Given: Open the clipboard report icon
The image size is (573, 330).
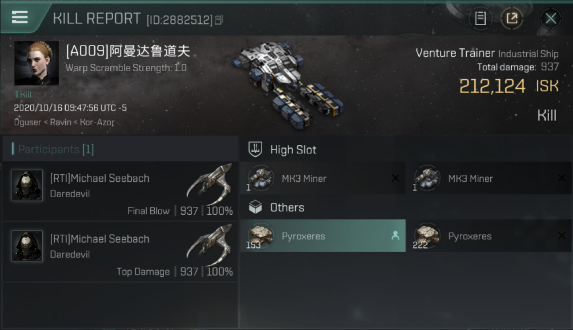Looking at the screenshot, I should click(x=480, y=18).
